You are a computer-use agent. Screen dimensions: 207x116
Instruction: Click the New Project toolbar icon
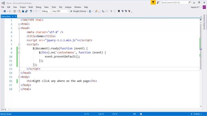[15, 11]
